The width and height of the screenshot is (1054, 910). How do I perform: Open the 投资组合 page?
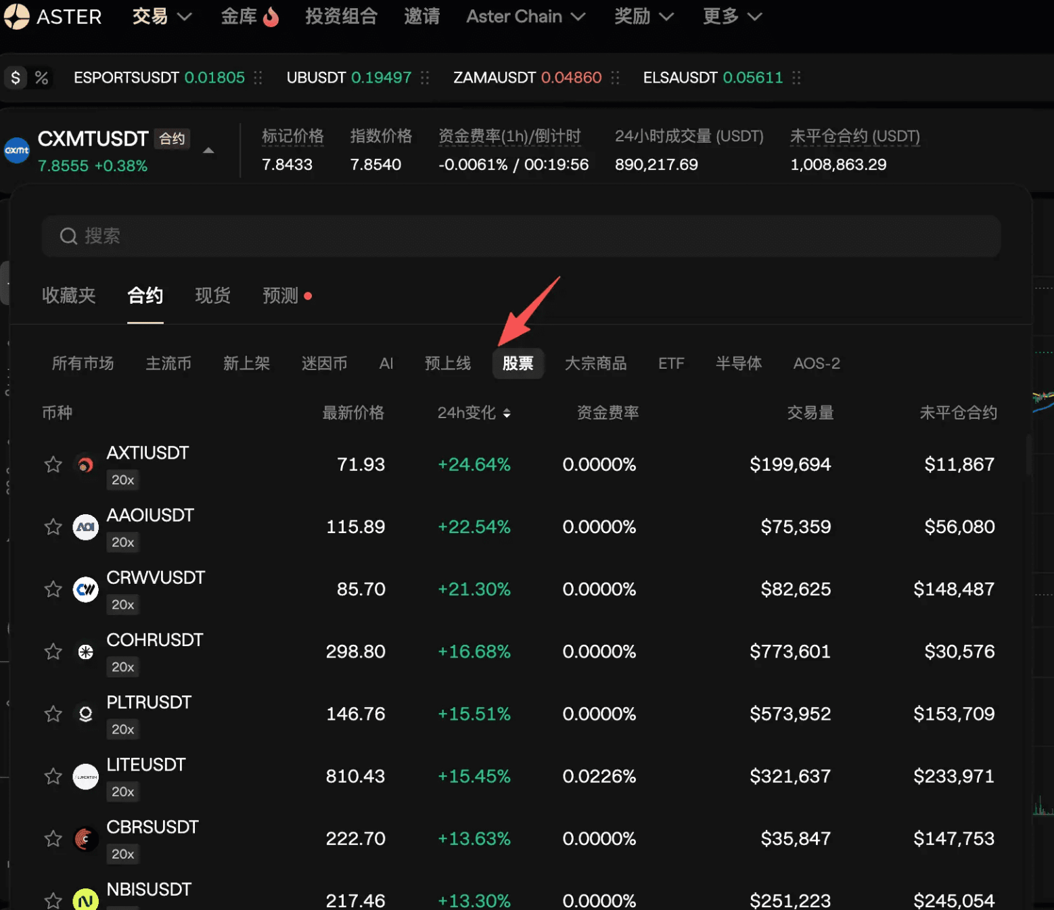341,16
